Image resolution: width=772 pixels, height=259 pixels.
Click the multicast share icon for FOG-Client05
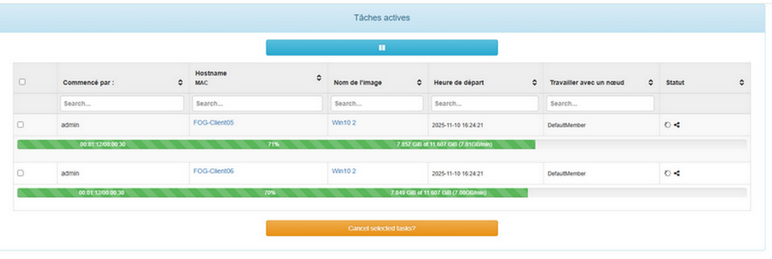(x=677, y=125)
